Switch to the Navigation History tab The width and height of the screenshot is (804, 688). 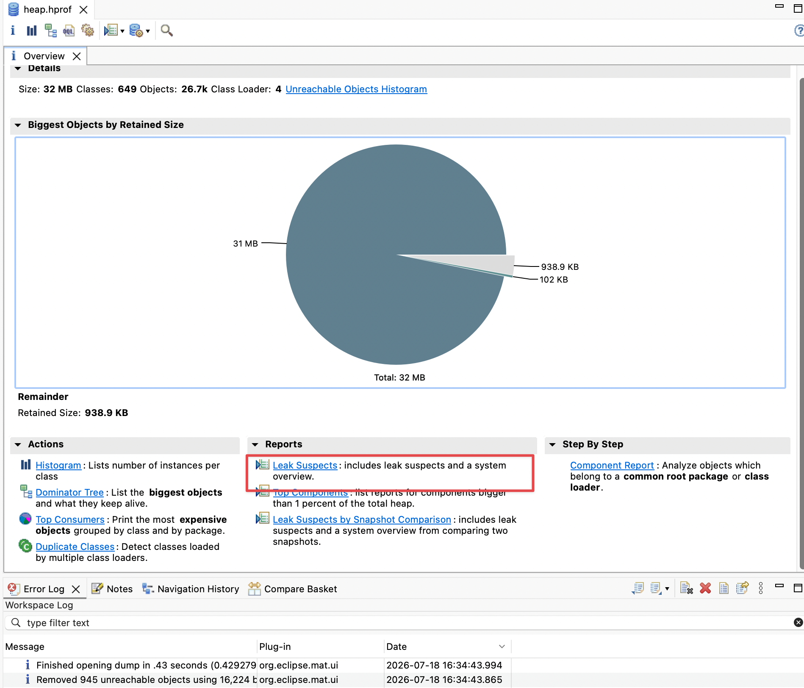coord(191,589)
